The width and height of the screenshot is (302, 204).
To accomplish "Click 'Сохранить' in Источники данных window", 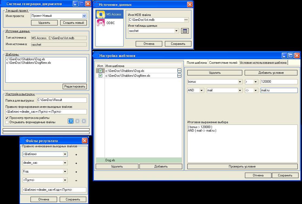I will (178, 44).
